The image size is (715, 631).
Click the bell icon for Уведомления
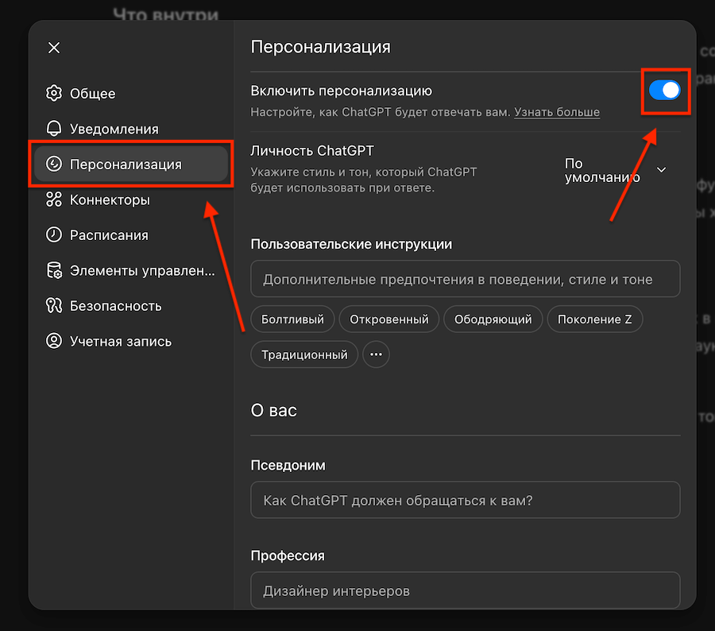coord(54,129)
